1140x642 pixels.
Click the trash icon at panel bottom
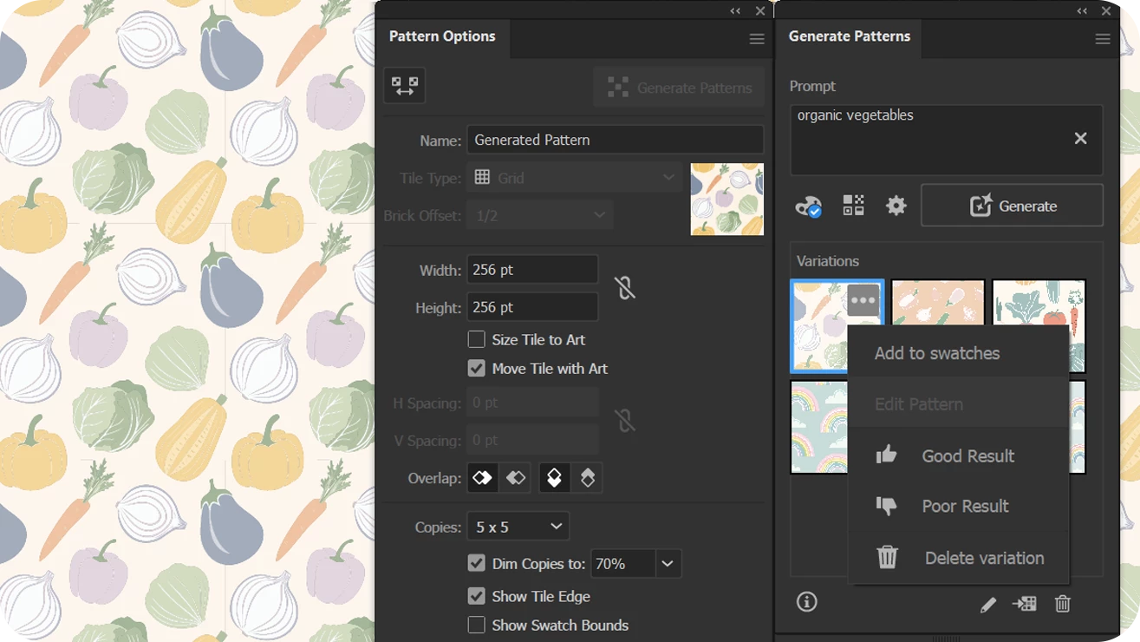point(1063,604)
